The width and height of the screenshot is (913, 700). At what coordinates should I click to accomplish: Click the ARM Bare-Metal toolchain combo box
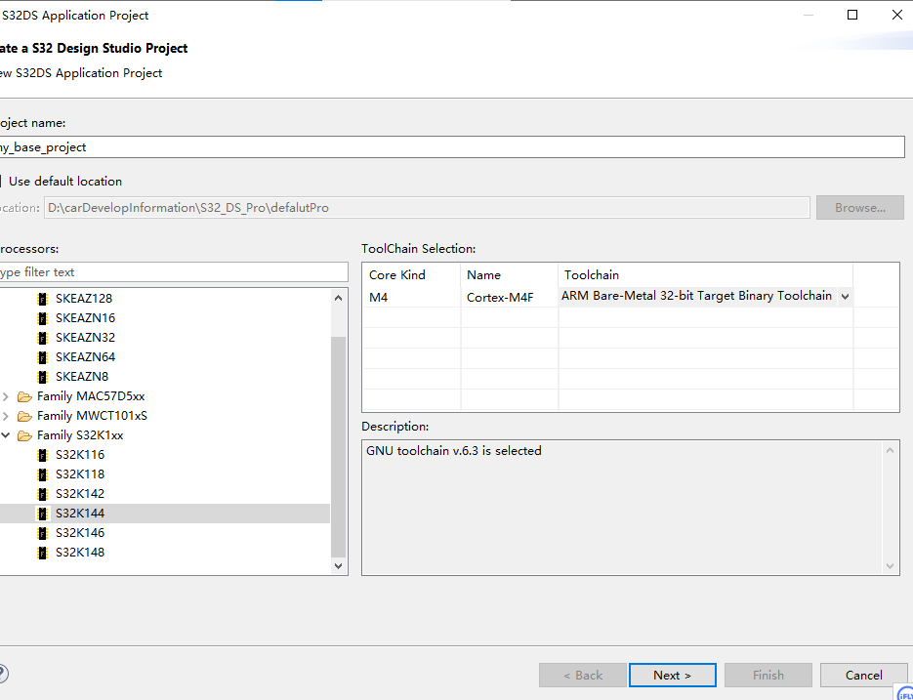(x=706, y=297)
